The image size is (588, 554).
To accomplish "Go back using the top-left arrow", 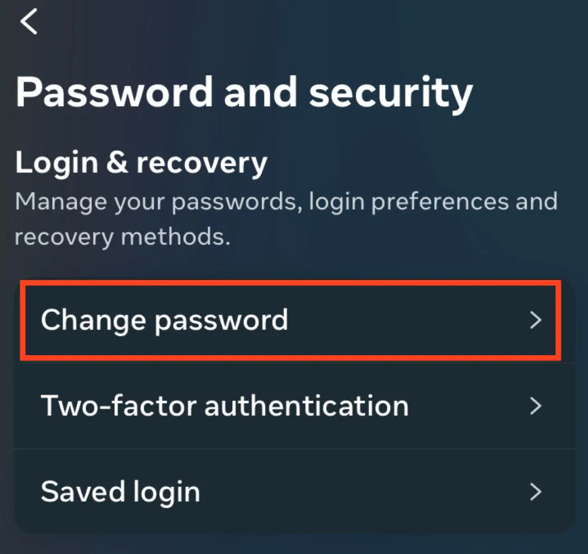I will click(x=28, y=22).
